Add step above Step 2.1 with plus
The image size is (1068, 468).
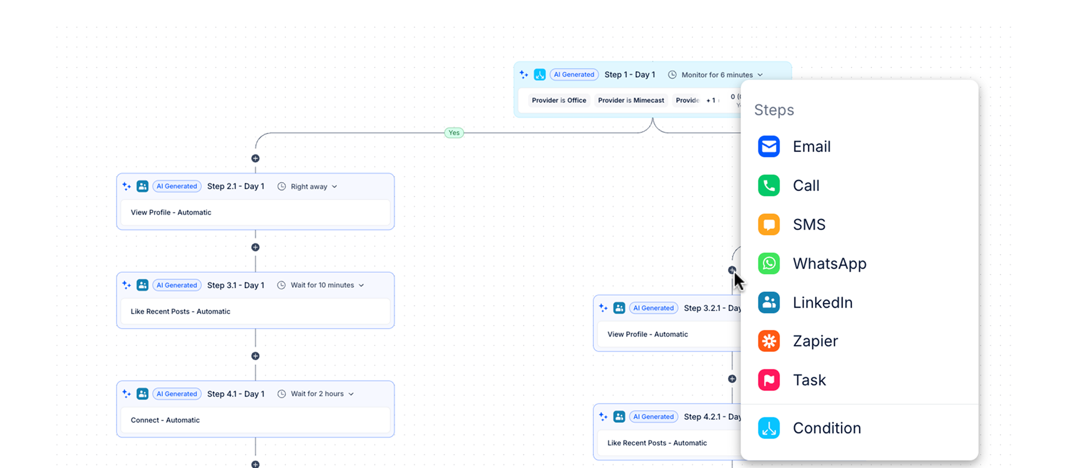255,158
